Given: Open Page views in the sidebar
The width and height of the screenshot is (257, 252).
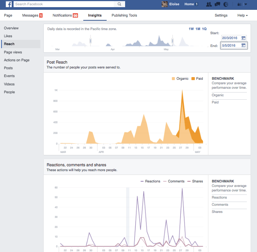Looking at the screenshot, I should click(x=13, y=52).
